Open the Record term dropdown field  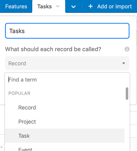tap(67, 63)
